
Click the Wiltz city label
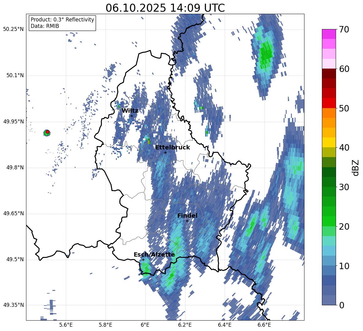130,111
